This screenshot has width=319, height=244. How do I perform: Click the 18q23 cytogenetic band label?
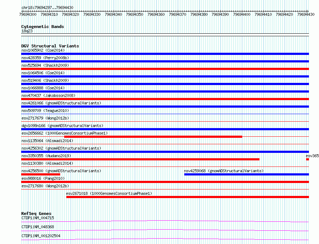27,31
